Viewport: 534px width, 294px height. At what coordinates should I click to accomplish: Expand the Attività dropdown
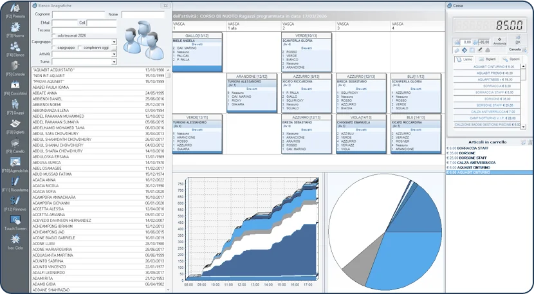coord(114,54)
